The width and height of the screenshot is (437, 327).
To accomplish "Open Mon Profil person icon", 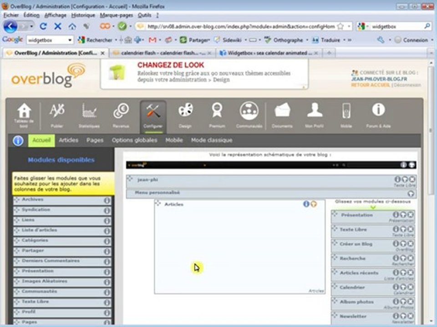I will pos(315,109).
